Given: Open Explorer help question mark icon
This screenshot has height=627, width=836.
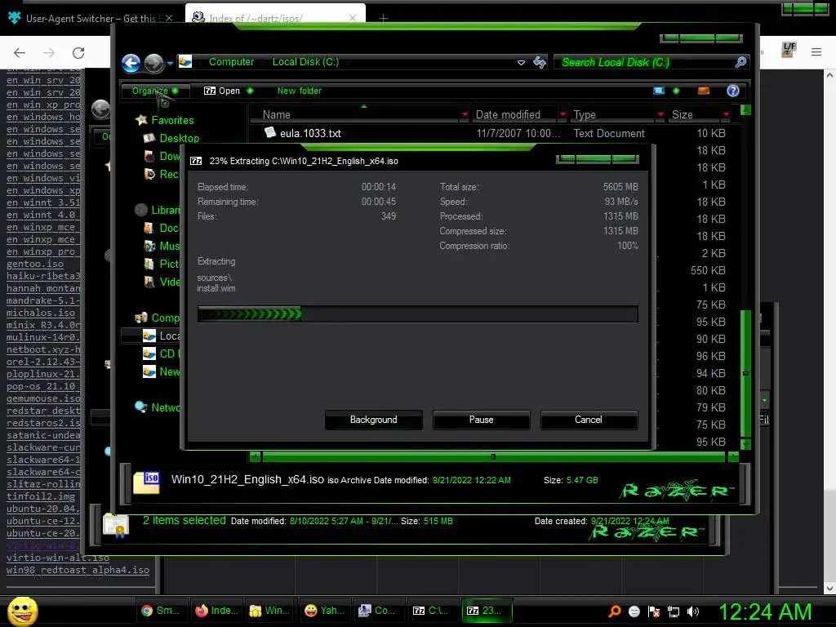Looking at the screenshot, I should (733, 91).
